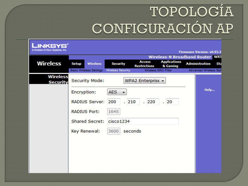Click the Shared Secret input field
This screenshot has height=186, width=248.
pyautogui.click(x=143, y=121)
